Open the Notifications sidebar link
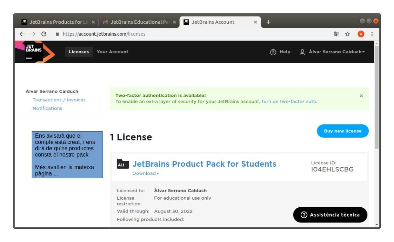 (47, 108)
